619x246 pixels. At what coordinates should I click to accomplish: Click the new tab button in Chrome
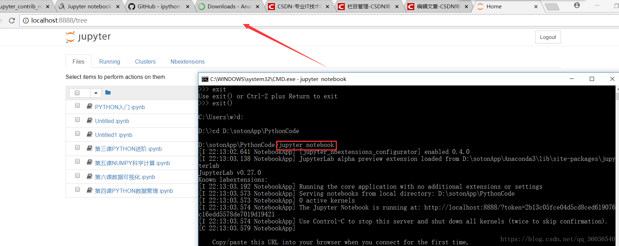[x=552, y=7]
